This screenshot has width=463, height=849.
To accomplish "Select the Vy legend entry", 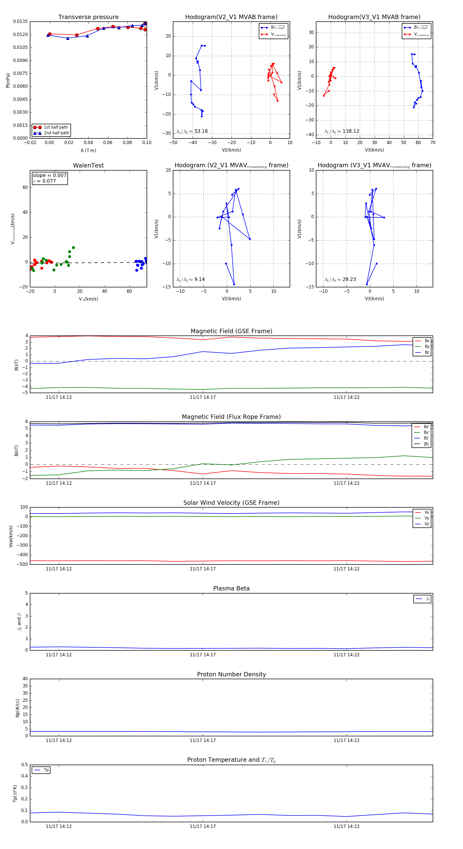I will (422, 518).
